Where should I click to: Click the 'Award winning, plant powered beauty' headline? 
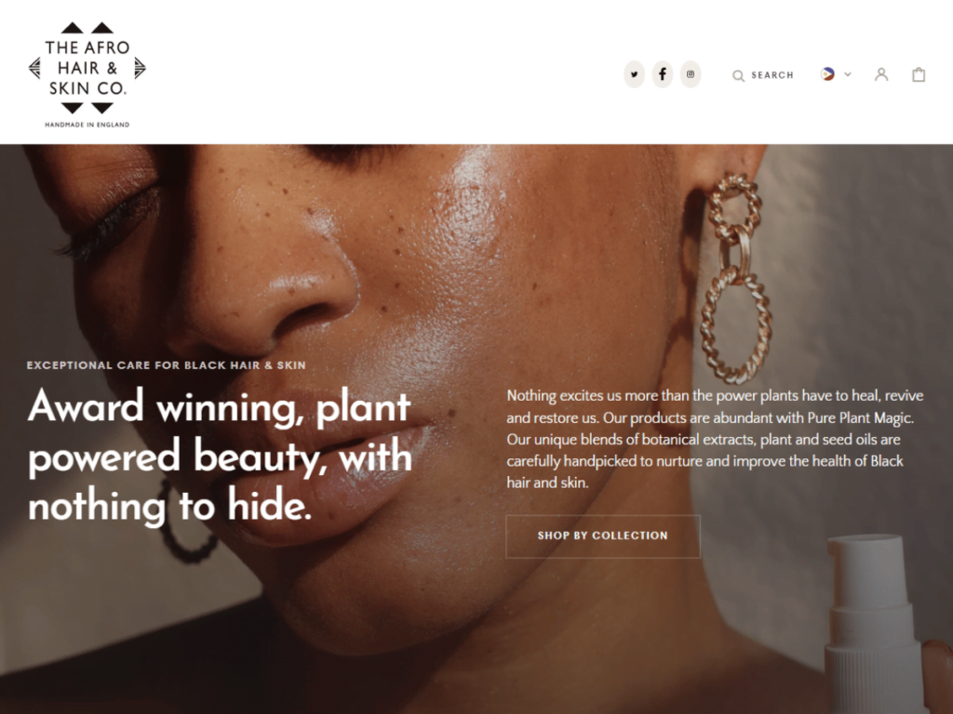tap(220, 456)
